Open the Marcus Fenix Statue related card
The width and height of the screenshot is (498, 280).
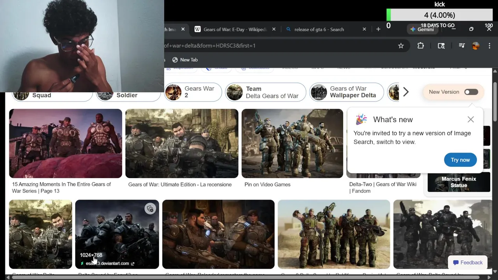point(459,182)
